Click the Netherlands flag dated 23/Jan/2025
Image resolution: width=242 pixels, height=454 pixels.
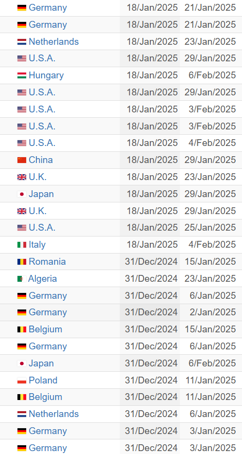[22, 42]
